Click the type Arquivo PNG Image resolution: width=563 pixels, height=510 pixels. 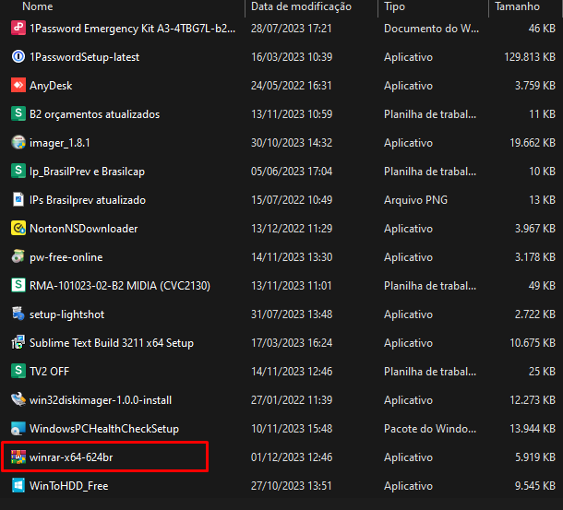coord(415,200)
